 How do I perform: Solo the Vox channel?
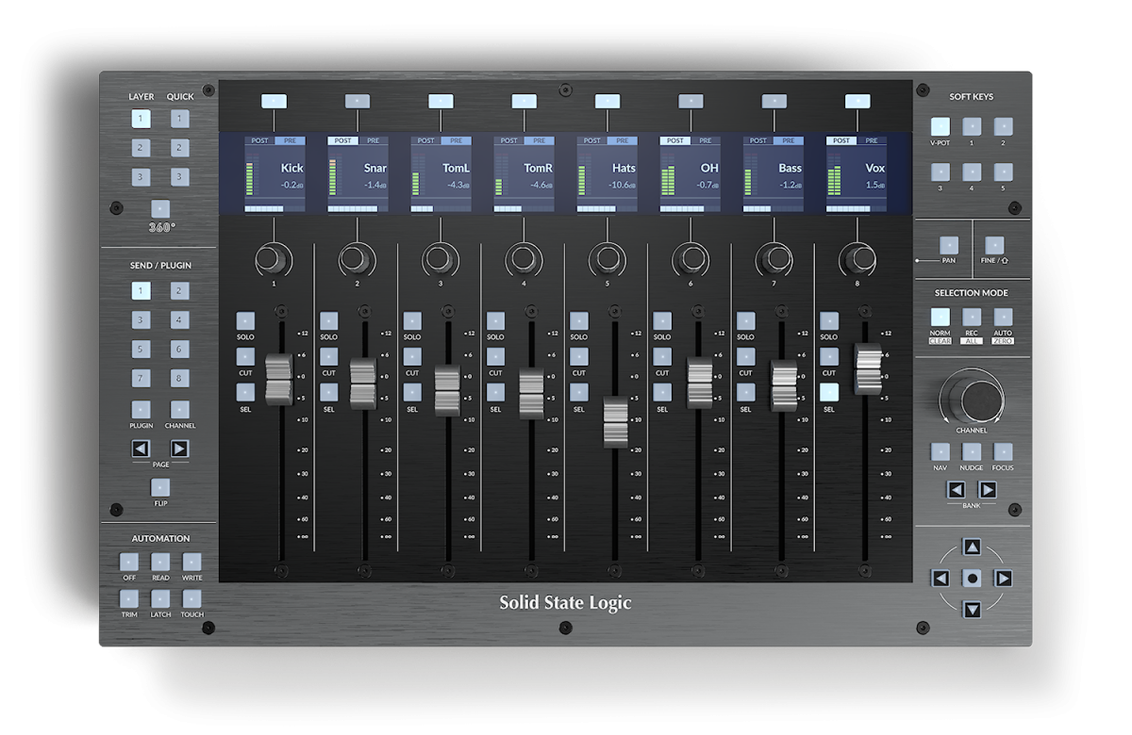[829, 321]
